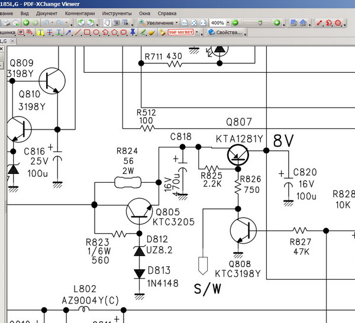The width and height of the screenshot is (355, 323).
Task: Open the 400% zoom level dropdown
Action: click(x=227, y=22)
